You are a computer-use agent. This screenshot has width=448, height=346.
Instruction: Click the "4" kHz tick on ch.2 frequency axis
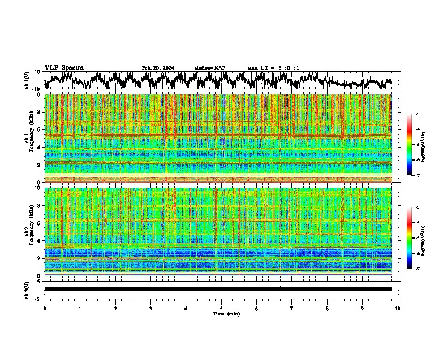(39, 241)
